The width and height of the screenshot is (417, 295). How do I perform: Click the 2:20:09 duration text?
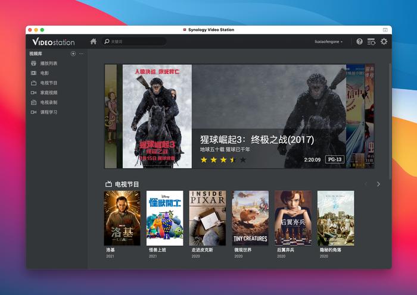pos(312,159)
